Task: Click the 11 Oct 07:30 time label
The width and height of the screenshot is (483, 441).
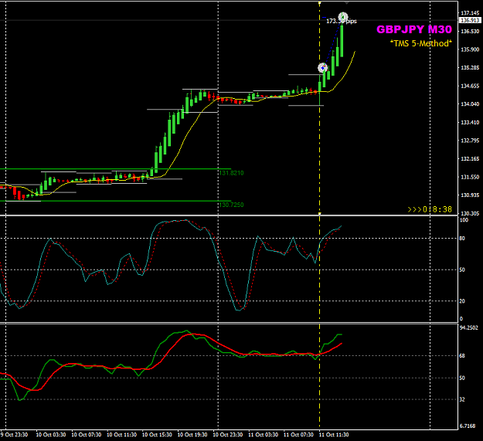Action: 298,435
